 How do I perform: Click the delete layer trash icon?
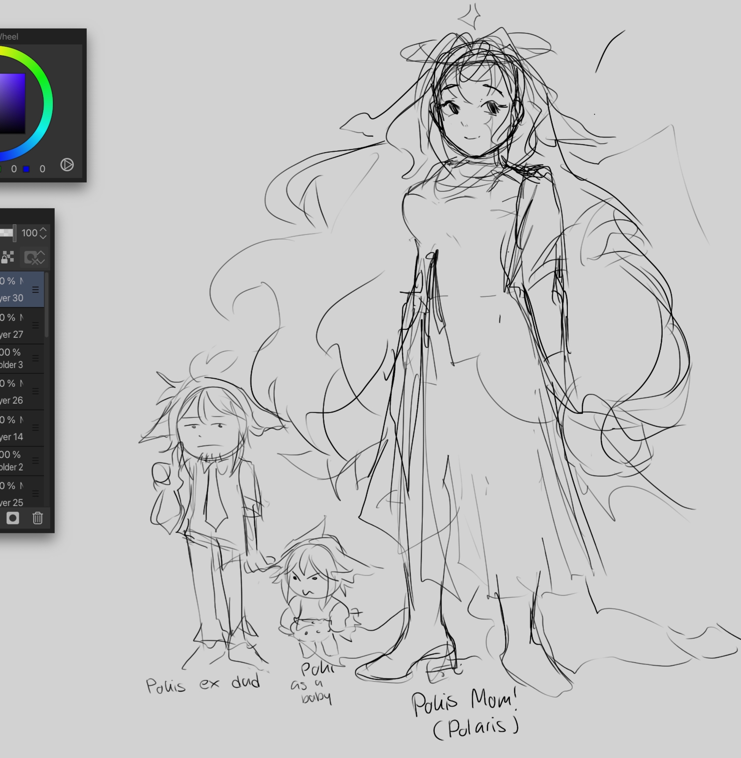click(38, 518)
